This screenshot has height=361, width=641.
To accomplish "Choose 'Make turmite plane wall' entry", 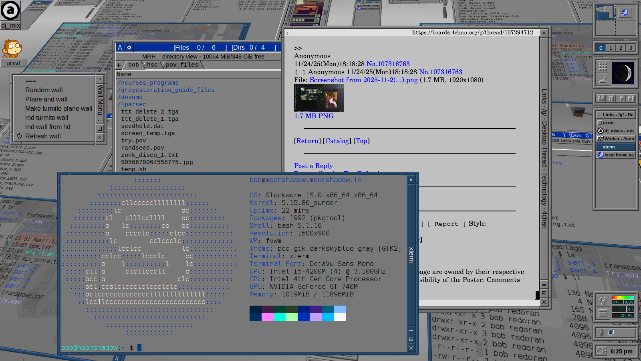I will 59,109.
